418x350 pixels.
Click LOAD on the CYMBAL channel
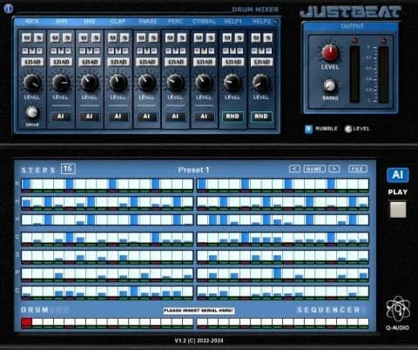tap(205, 62)
